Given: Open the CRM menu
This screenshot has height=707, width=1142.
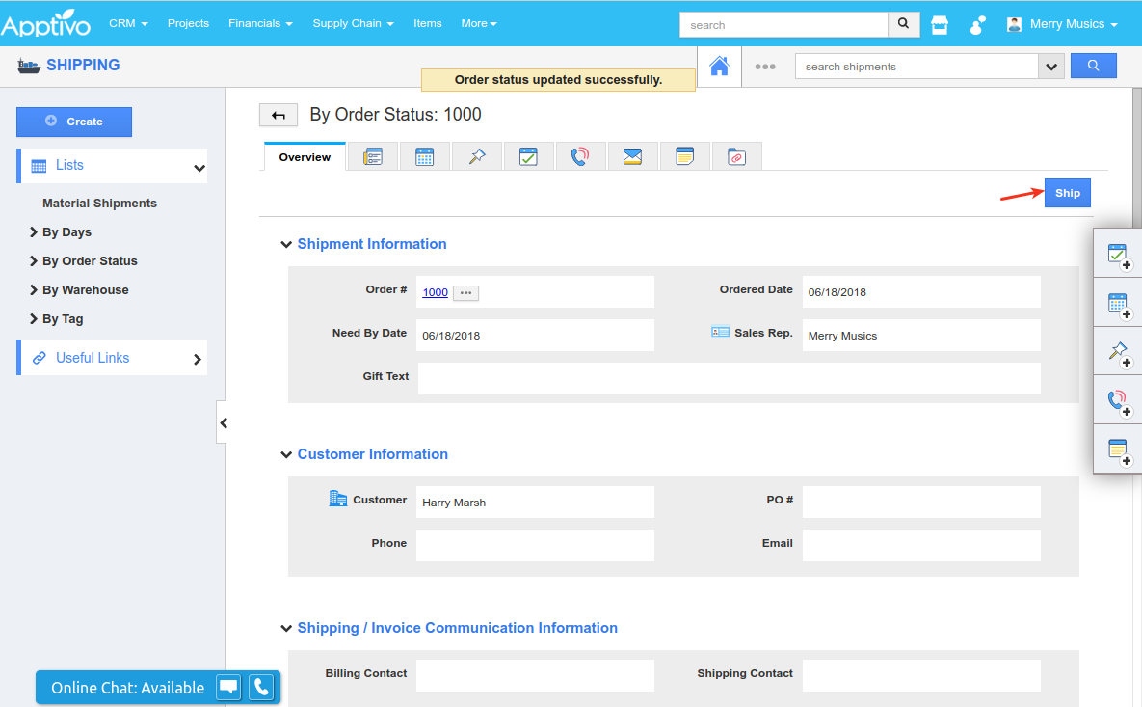Looking at the screenshot, I should [128, 23].
